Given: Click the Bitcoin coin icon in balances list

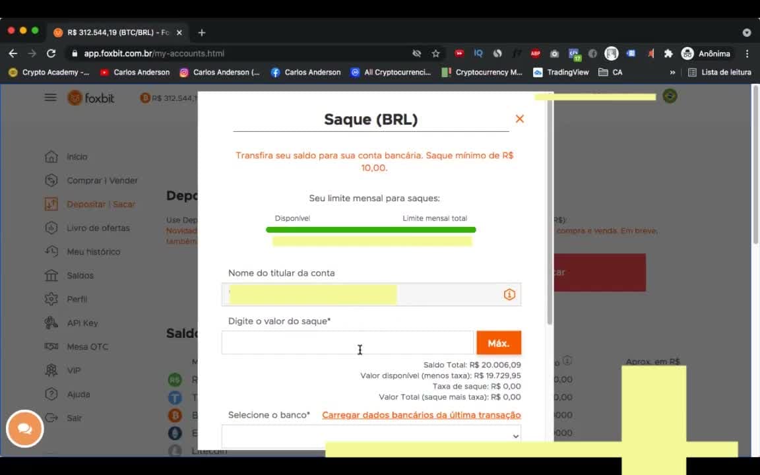Looking at the screenshot, I should click(x=175, y=416).
